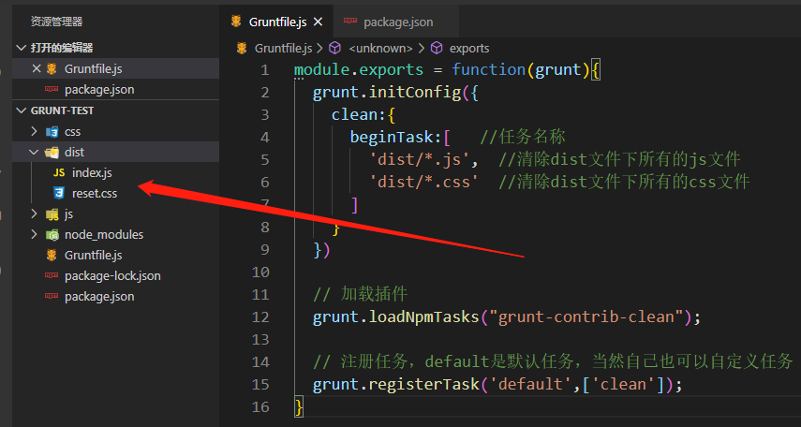Image resolution: width=801 pixels, height=427 pixels.
Task: Click the yellow js folder icon
Action: tap(52, 214)
